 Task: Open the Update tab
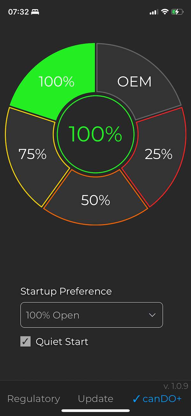(95, 399)
